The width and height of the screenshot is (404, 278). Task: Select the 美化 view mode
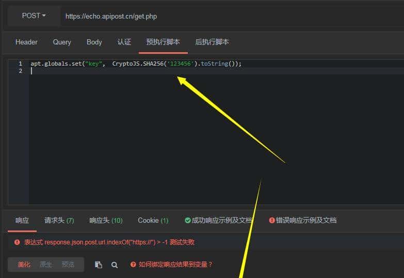pyautogui.click(x=24, y=265)
